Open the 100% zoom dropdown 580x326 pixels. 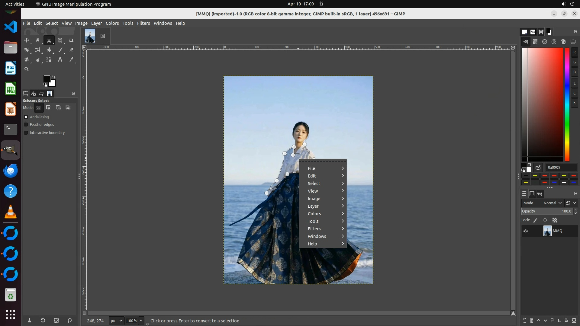[x=141, y=321]
